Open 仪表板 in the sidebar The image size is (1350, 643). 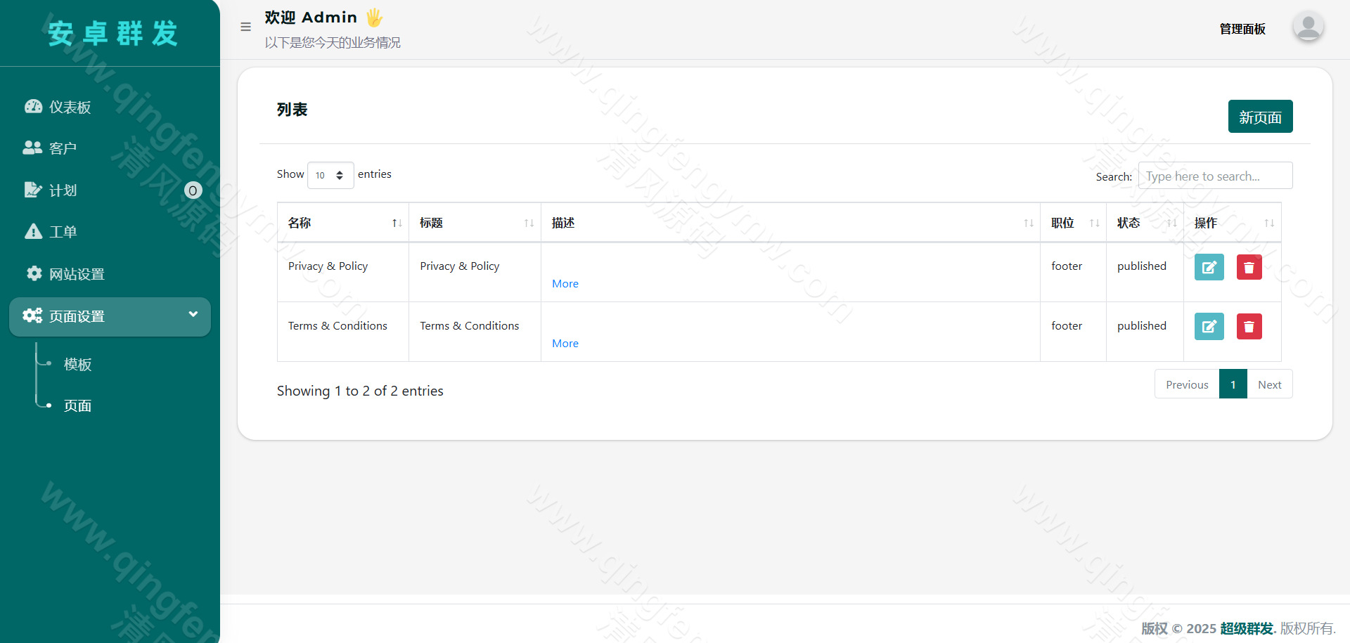click(110, 107)
